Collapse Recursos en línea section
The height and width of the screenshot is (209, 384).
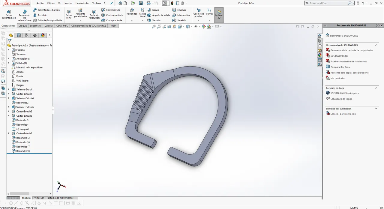click(x=376, y=88)
